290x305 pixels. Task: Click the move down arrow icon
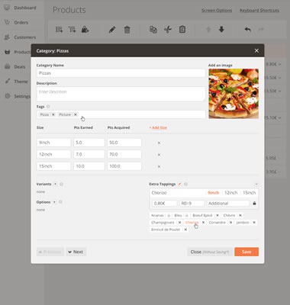(221, 30)
